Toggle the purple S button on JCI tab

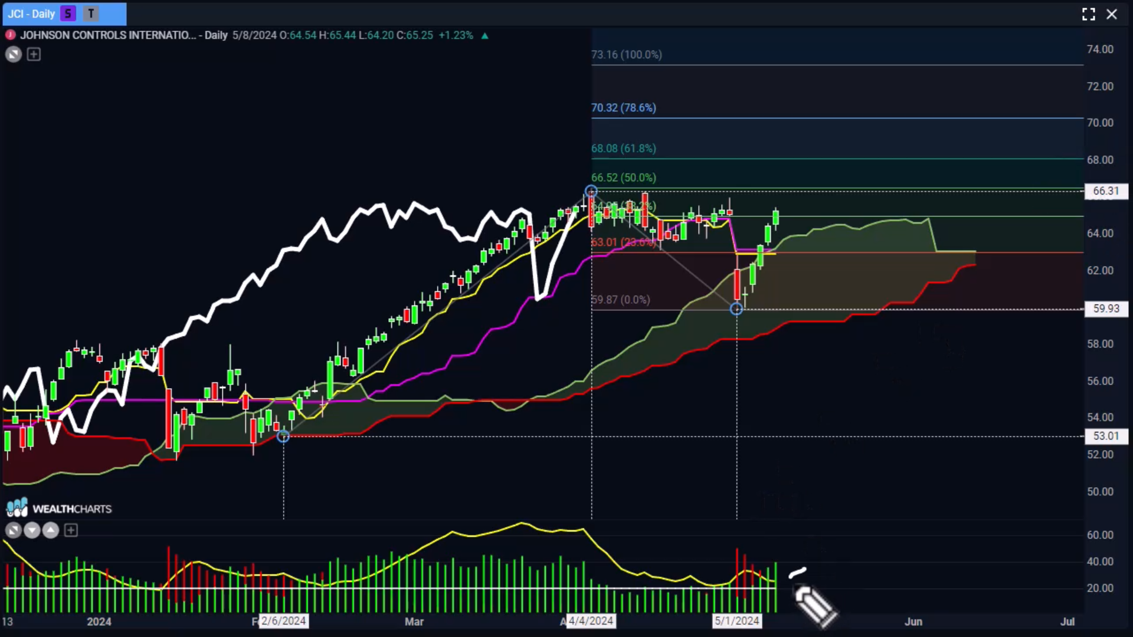[x=68, y=14]
